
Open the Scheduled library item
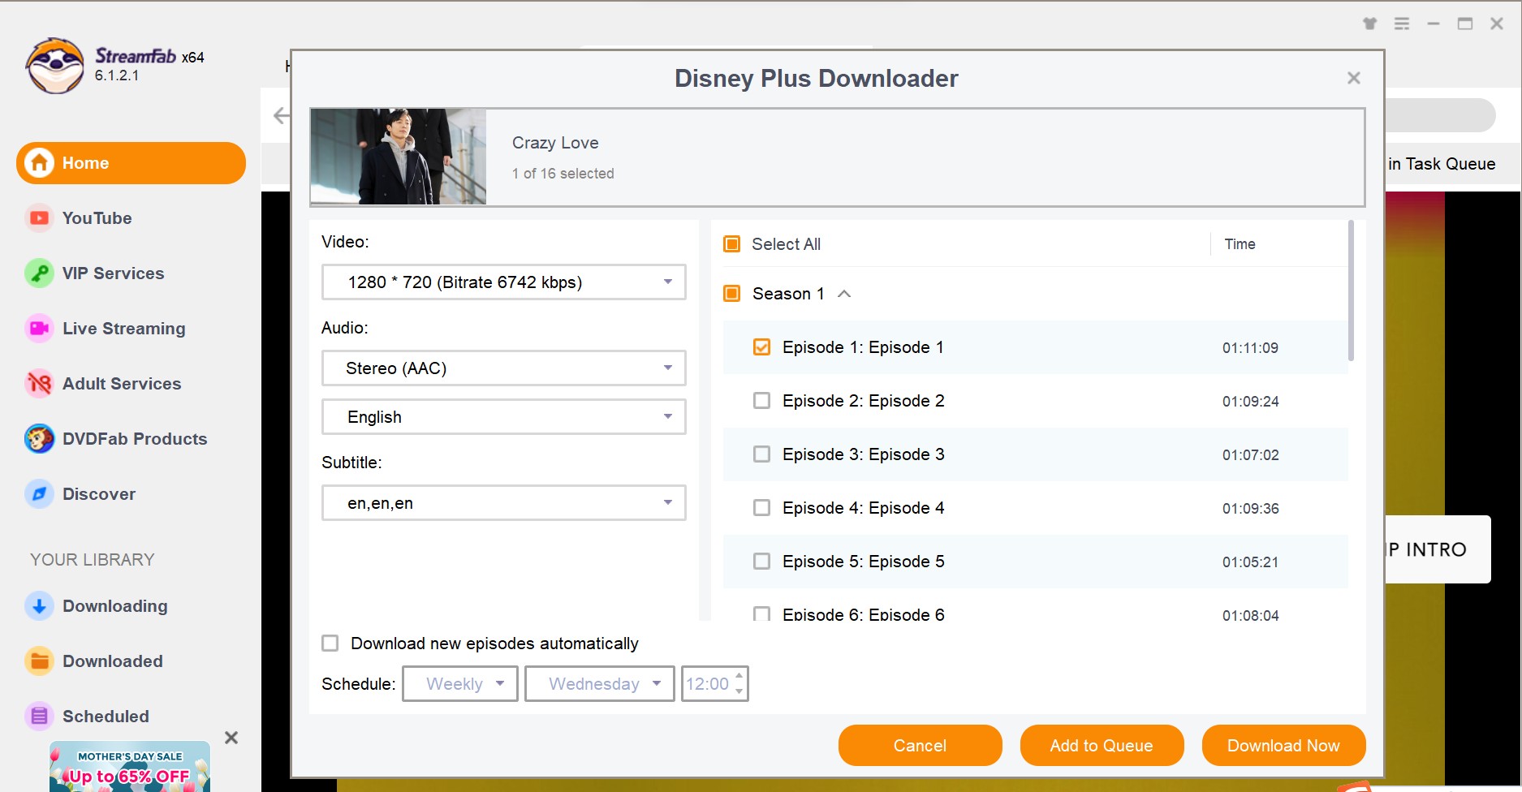[x=106, y=717]
